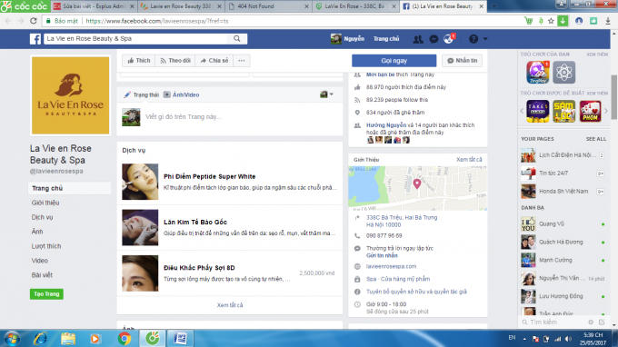Screen dimensions: 618x347
Task: Open the Takes suggested game icon
Action: click(x=538, y=111)
